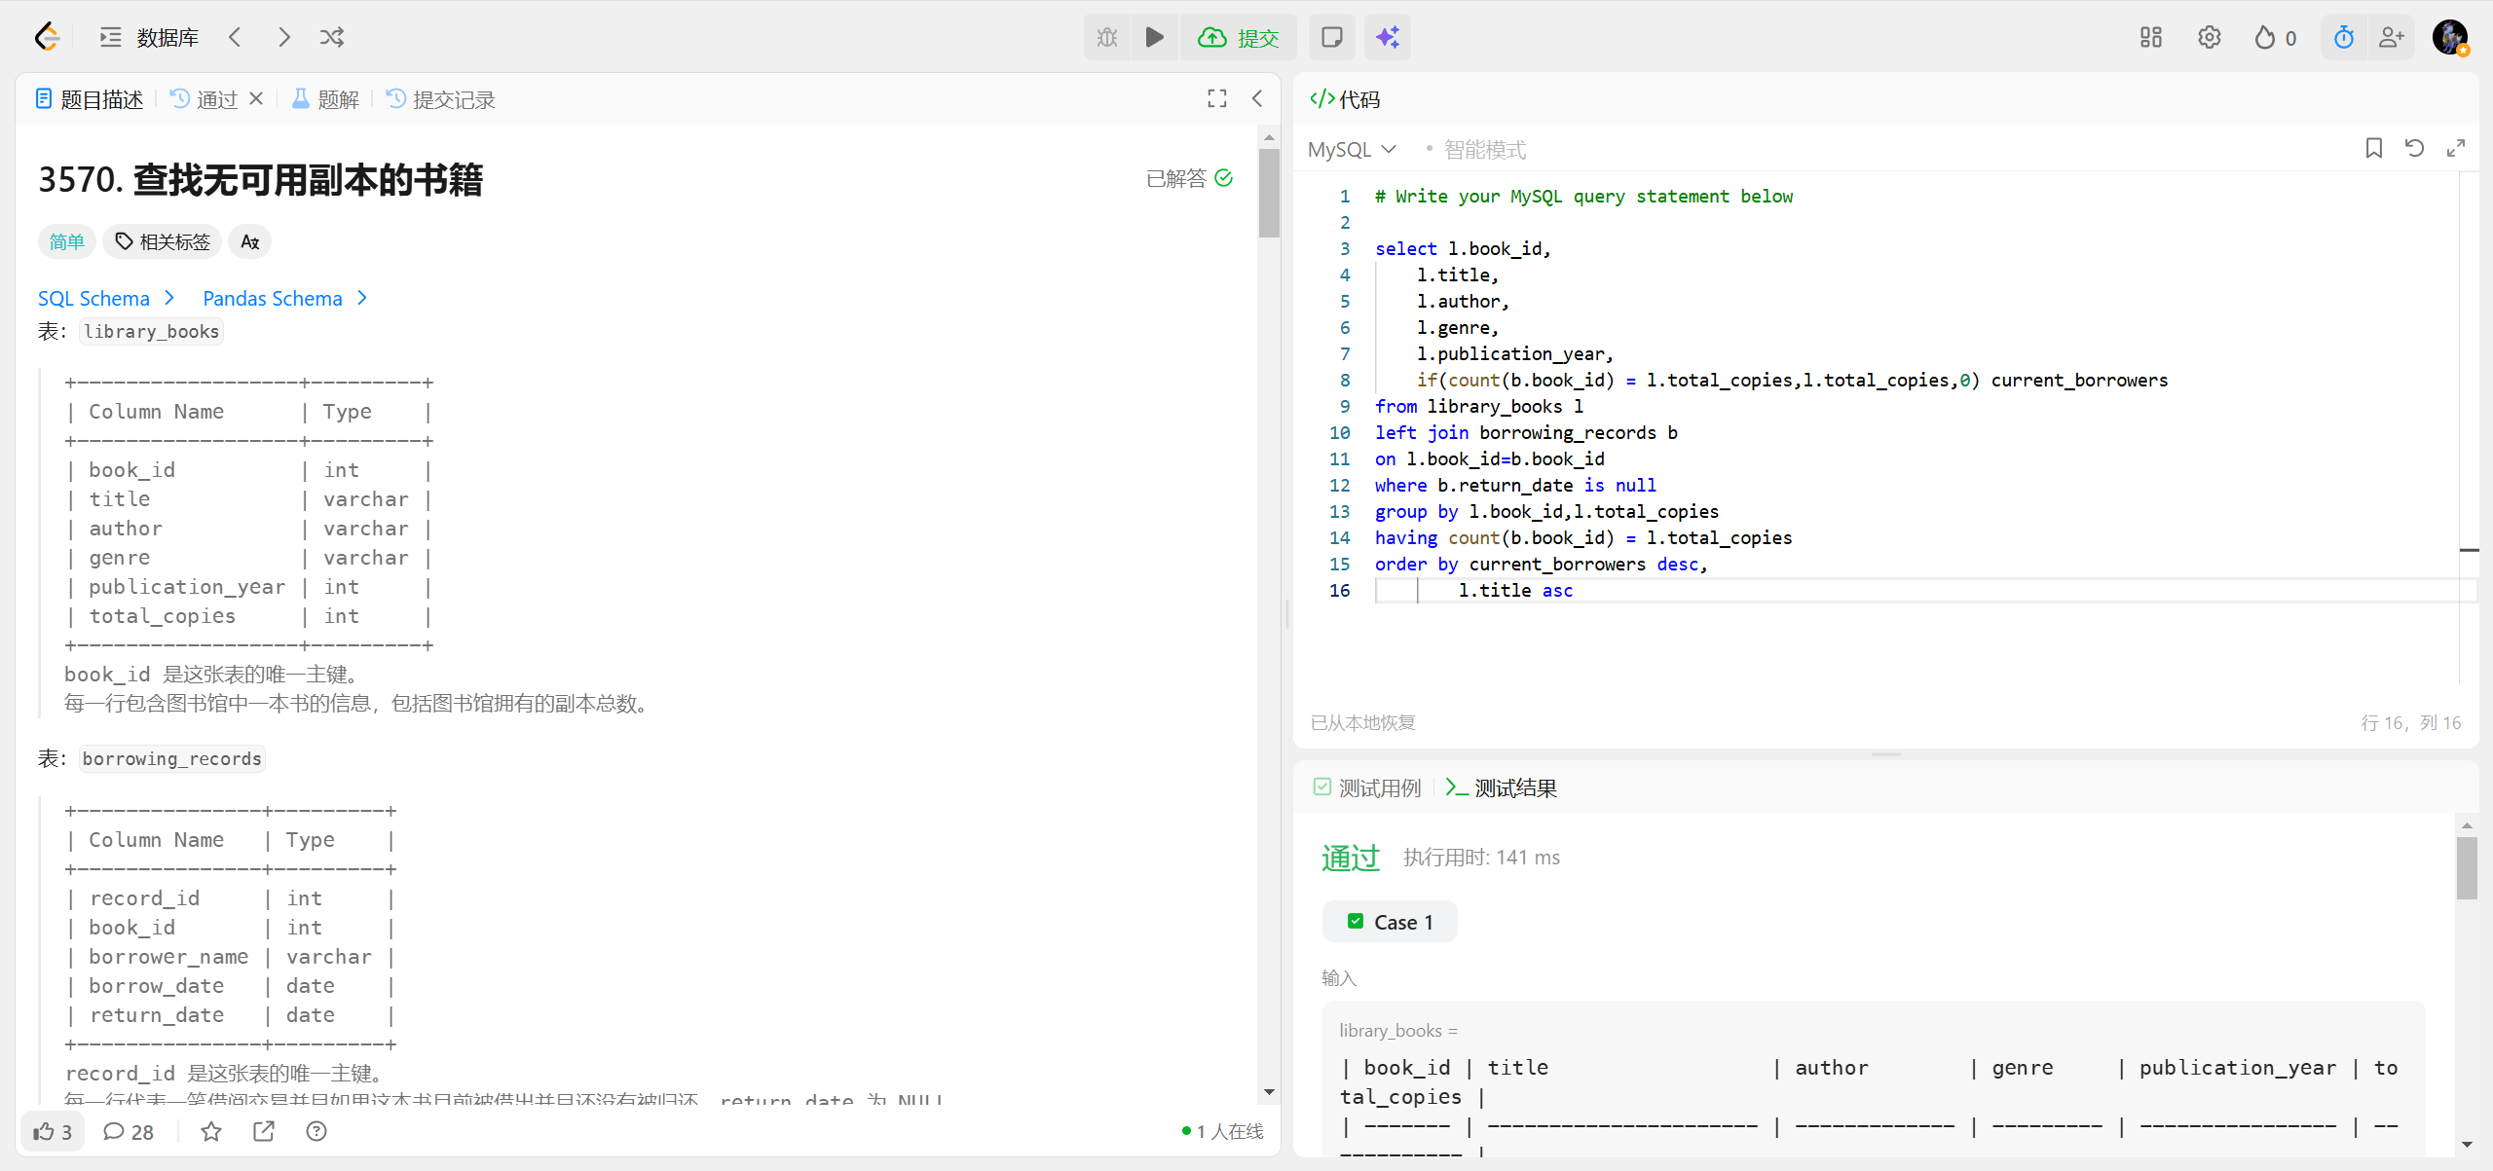Click the 提交 submit button
2493x1171 pixels.
click(x=1239, y=37)
